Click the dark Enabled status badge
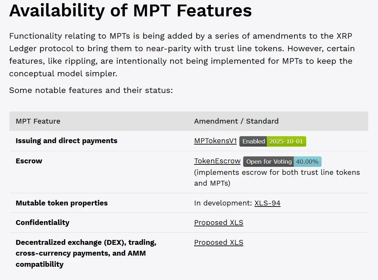This screenshot has width=378, height=280. pyautogui.click(x=253, y=141)
